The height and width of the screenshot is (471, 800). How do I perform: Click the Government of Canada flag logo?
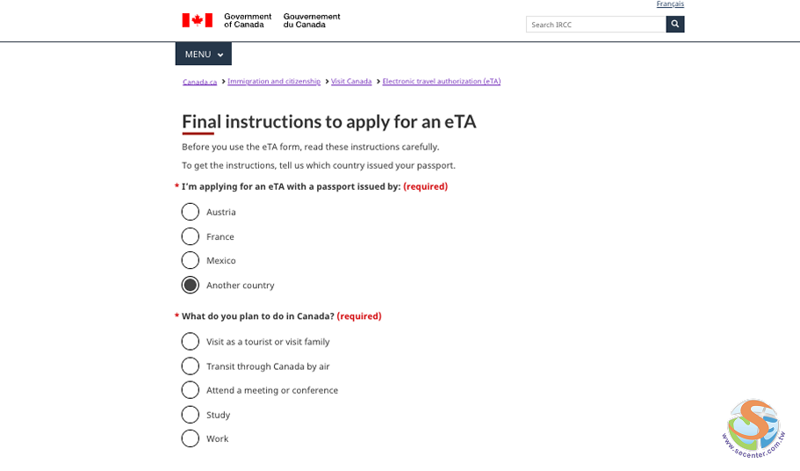tap(197, 20)
